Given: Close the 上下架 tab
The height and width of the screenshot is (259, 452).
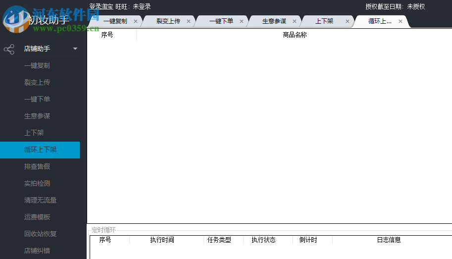Looking at the screenshot, I should coord(348,21).
